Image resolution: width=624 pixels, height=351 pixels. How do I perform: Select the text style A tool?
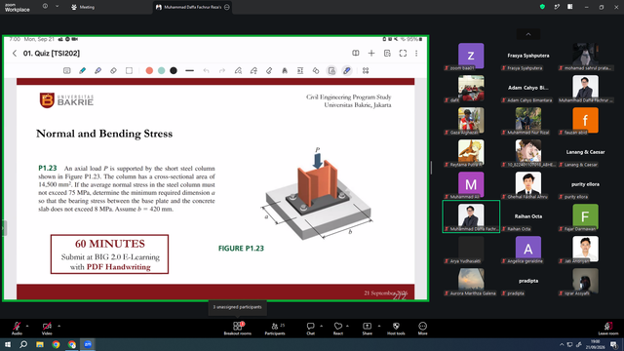[x=285, y=71]
